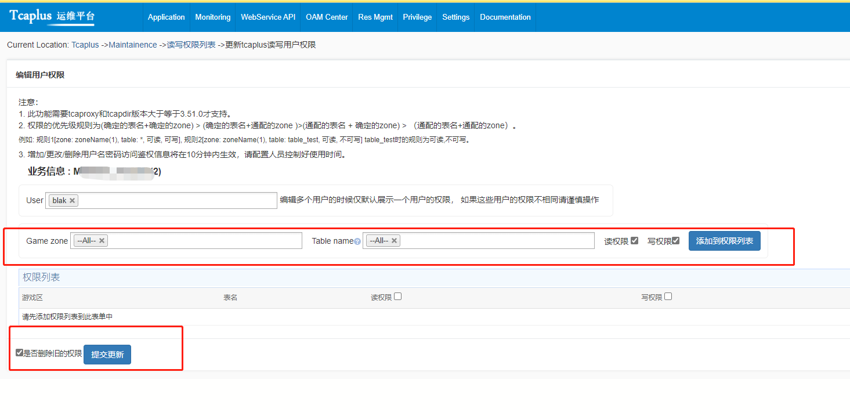Toggle 读权限 header checkbox in permission list
850x419 pixels.
[397, 297]
